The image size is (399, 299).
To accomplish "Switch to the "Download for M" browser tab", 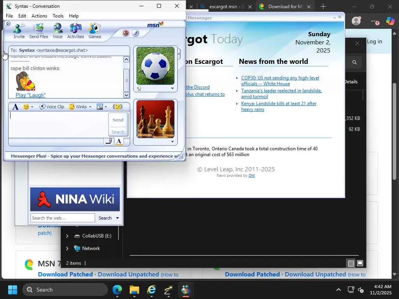I will (x=284, y=7).
